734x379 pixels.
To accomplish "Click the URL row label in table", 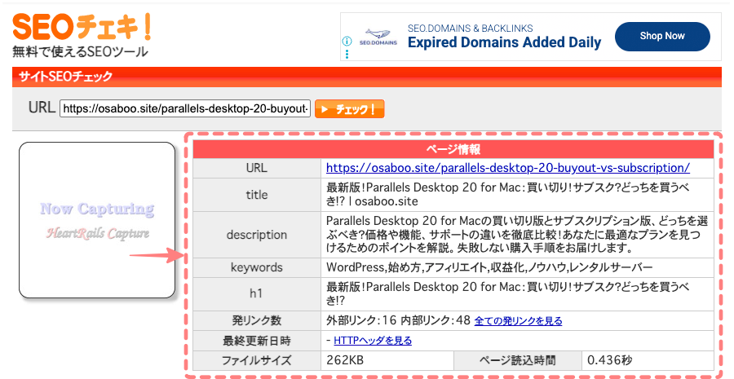I will tap(257, 168).
